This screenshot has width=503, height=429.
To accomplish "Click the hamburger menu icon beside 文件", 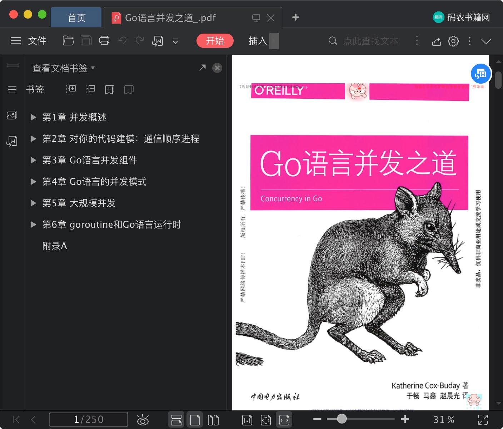I will (x=16, y=41).
